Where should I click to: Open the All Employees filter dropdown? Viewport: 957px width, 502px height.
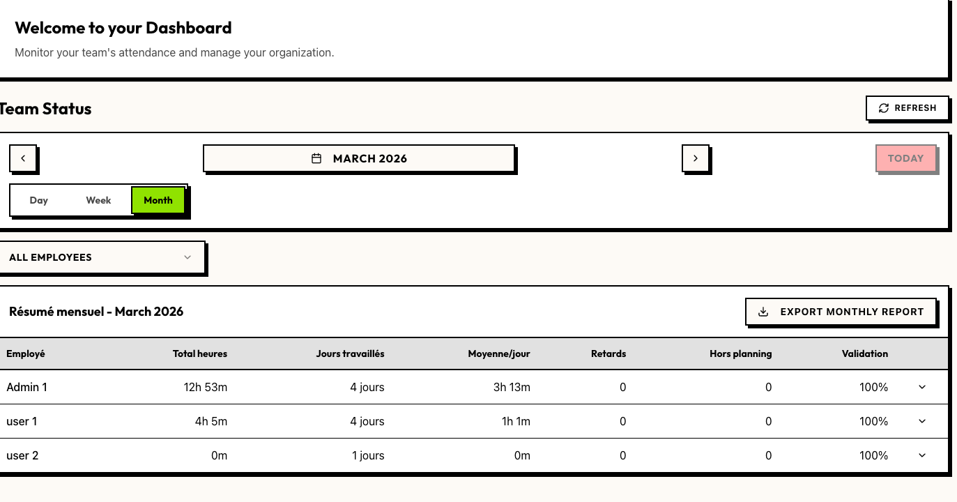pos(101,257)
